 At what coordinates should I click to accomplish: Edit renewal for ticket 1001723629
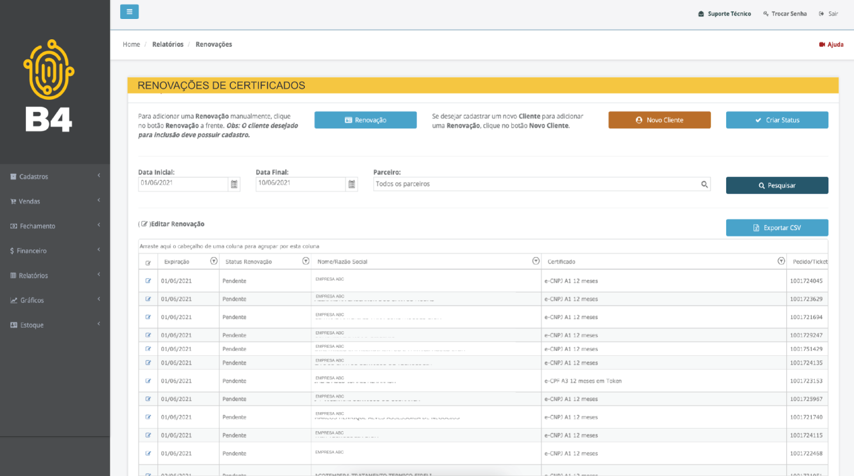point(148,298)
